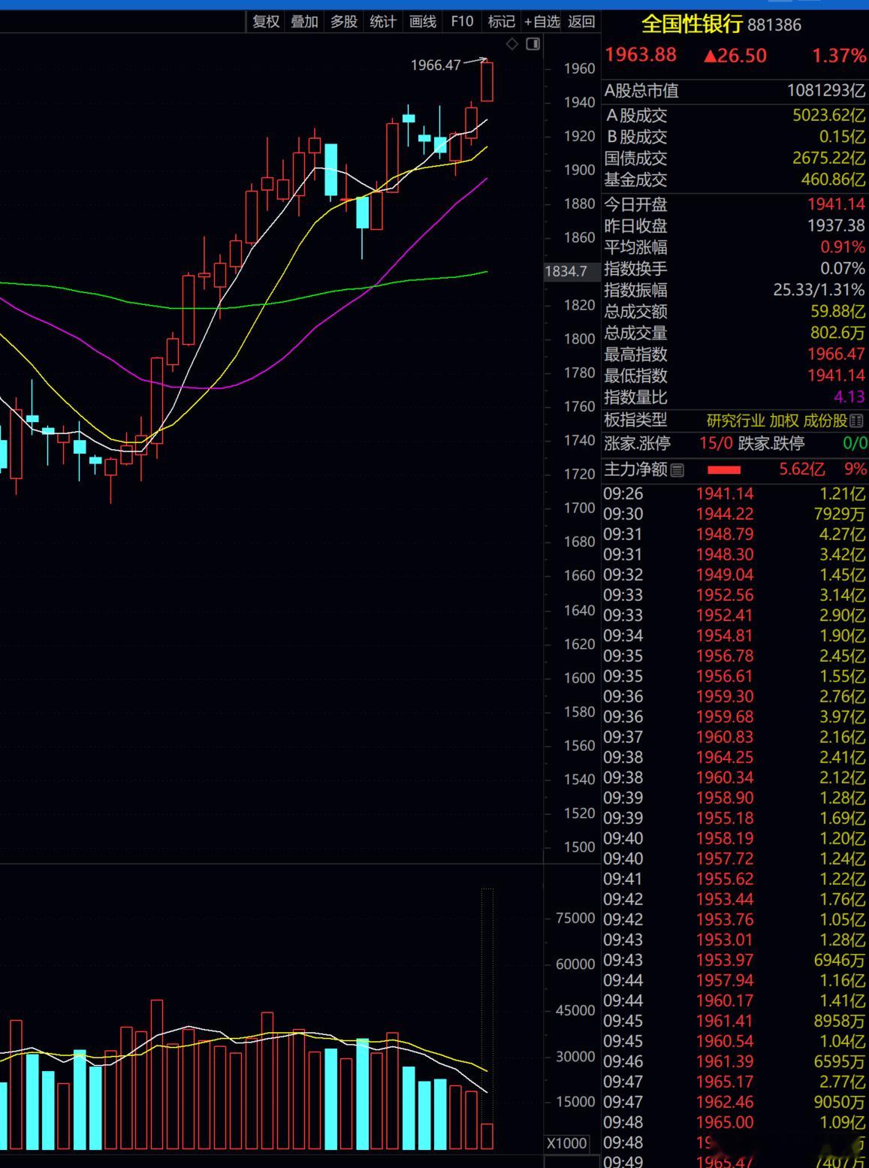This screenshot has width=869, height=1168.
Task: Click the 基金成交 value 460.86亿
Action: pos(834,180)
